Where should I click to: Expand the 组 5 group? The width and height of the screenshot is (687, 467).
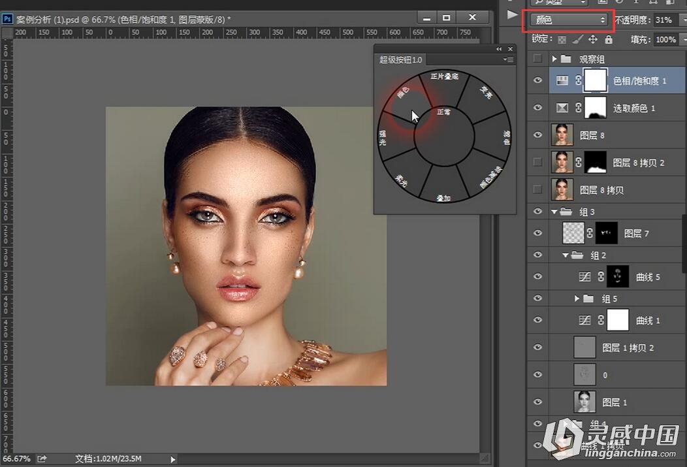coord(577,298)
